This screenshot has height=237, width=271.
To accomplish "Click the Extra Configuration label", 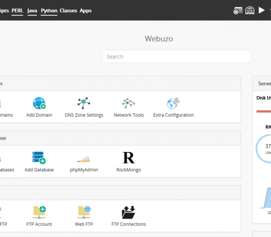I will click(x=173, y=115).
